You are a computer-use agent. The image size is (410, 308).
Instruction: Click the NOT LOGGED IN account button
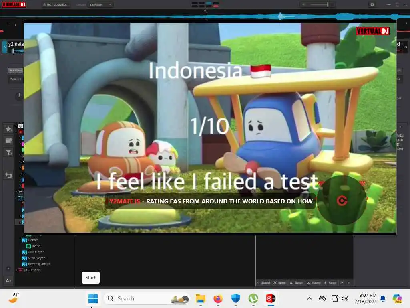click(56, 4)
